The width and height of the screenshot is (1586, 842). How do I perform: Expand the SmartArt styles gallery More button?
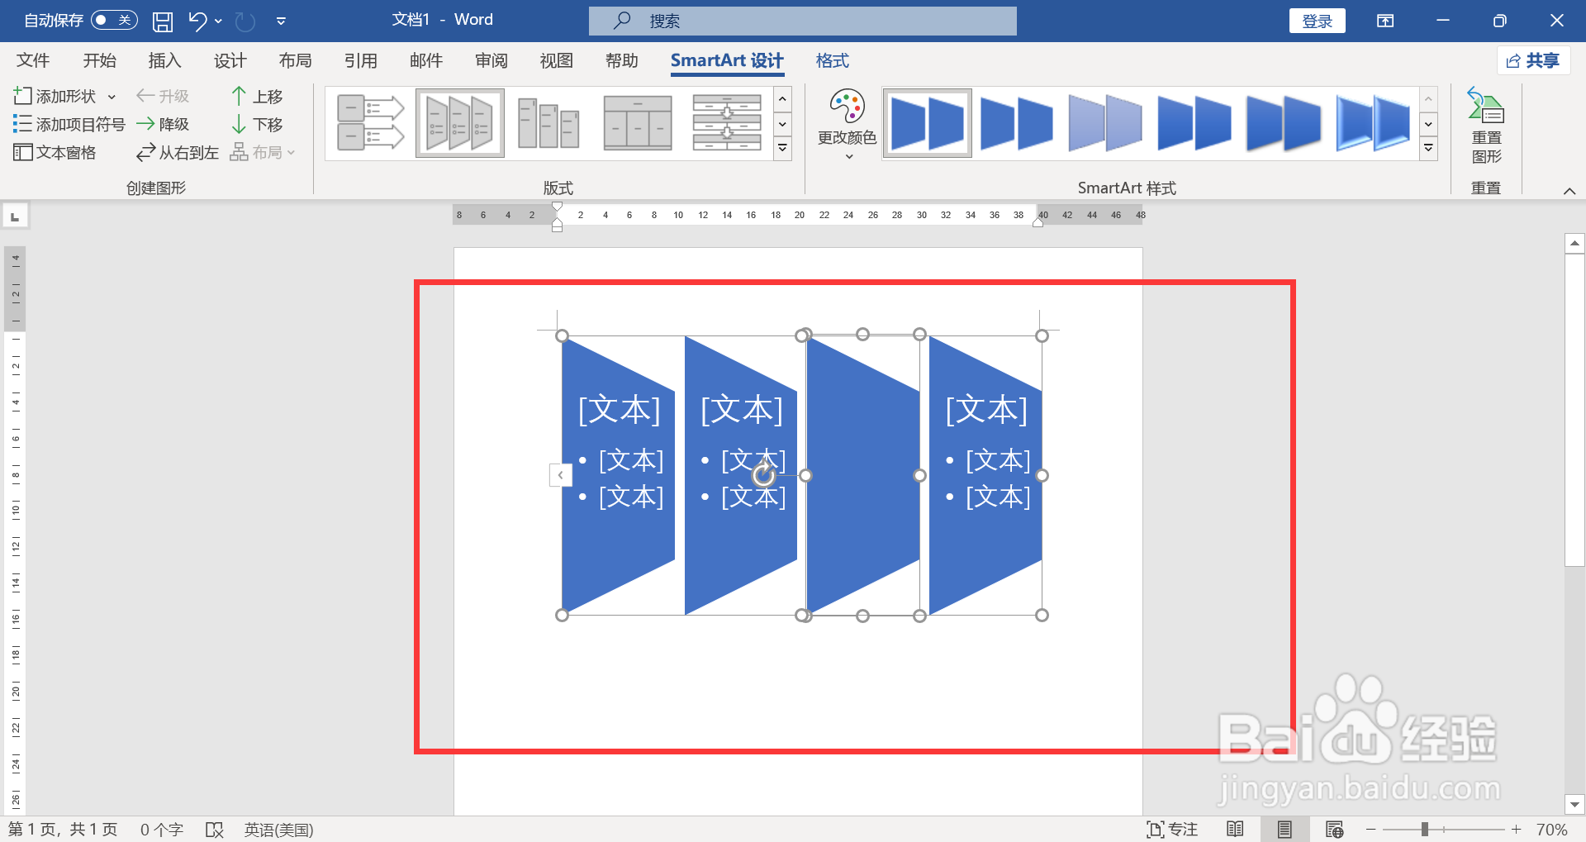pos(1429,149)
